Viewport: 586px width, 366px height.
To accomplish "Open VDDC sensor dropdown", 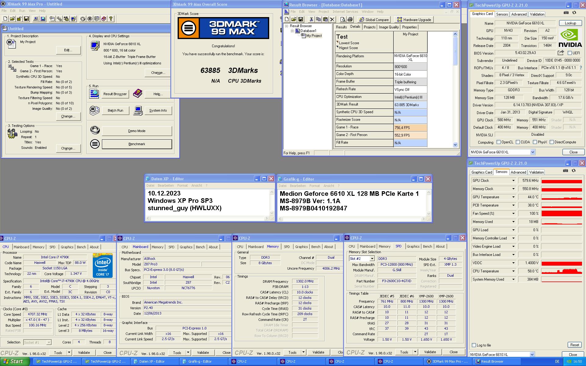I will pyautogui.click(x=513, y=263).
